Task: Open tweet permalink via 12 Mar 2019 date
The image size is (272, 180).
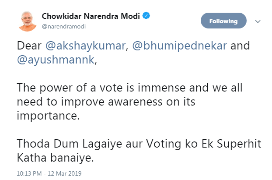Action: [65, 173]
